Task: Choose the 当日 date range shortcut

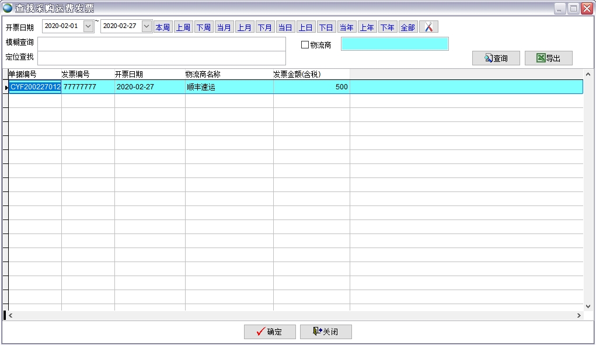Action: (x=285, y=27)
